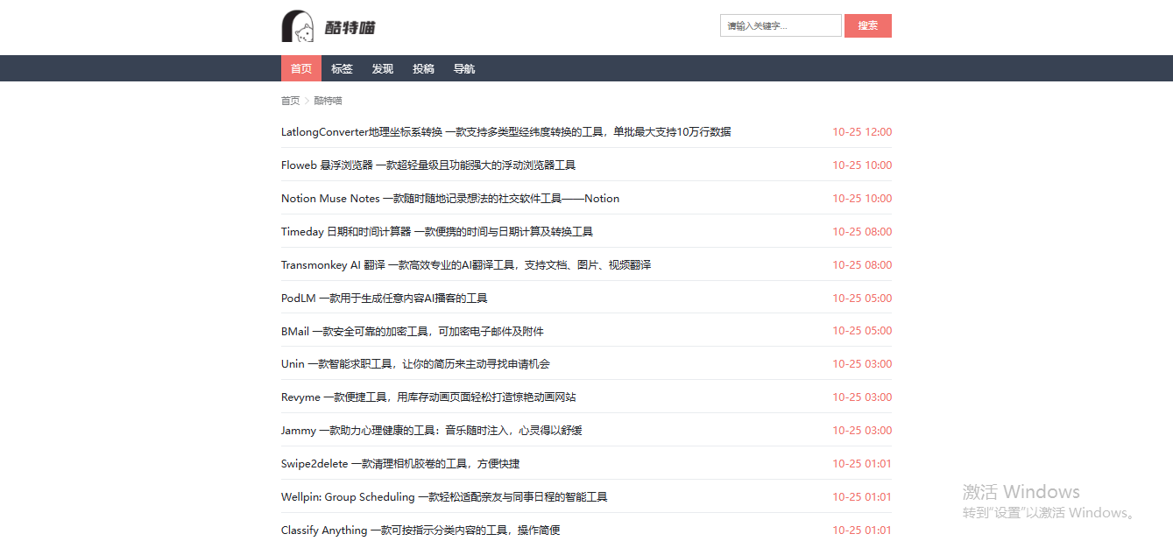Image resolution: width=1173 pixels, height=541 pixels.
Task: Click the 10-25 12:00 timestamp
Action: pyautogui.click(x=862, y=132)
